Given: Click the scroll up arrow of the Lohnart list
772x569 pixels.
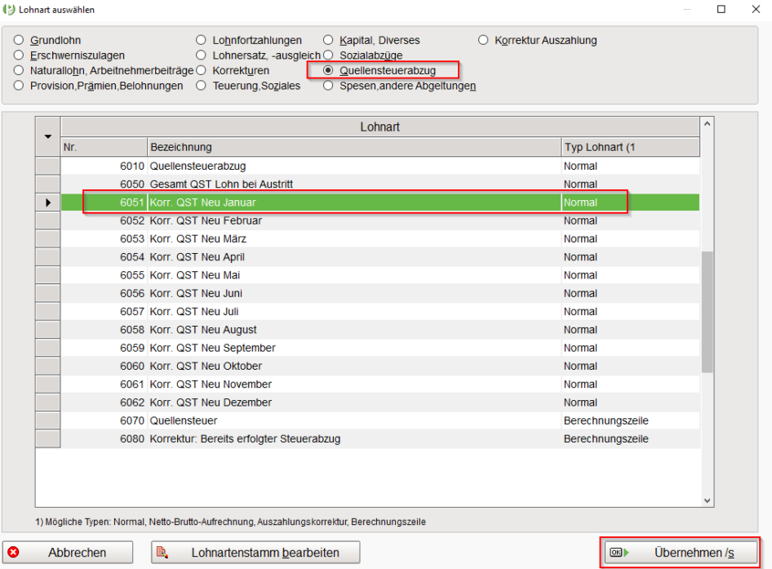Looking at the screenshot, I should [707, 124].
